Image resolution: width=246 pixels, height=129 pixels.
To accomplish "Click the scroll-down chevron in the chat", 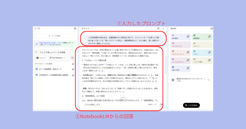I will pyautogui.click(x=123, y=98).
